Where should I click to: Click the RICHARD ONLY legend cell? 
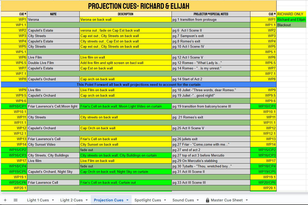pyautogui.click(x=291, y=14)
